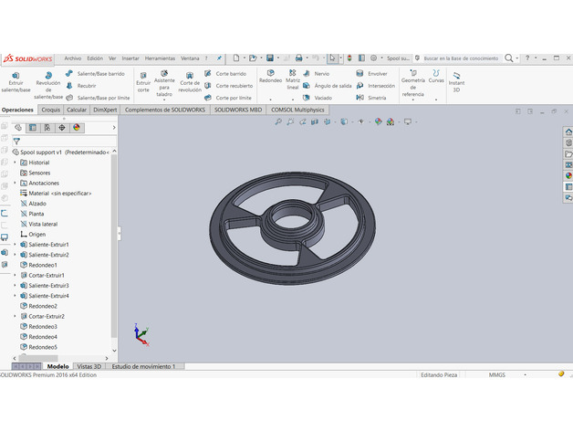Open the DimXpert ribbon tab
Image resolution: width=573 pixels, height=431 pixels.
[105, 110]
